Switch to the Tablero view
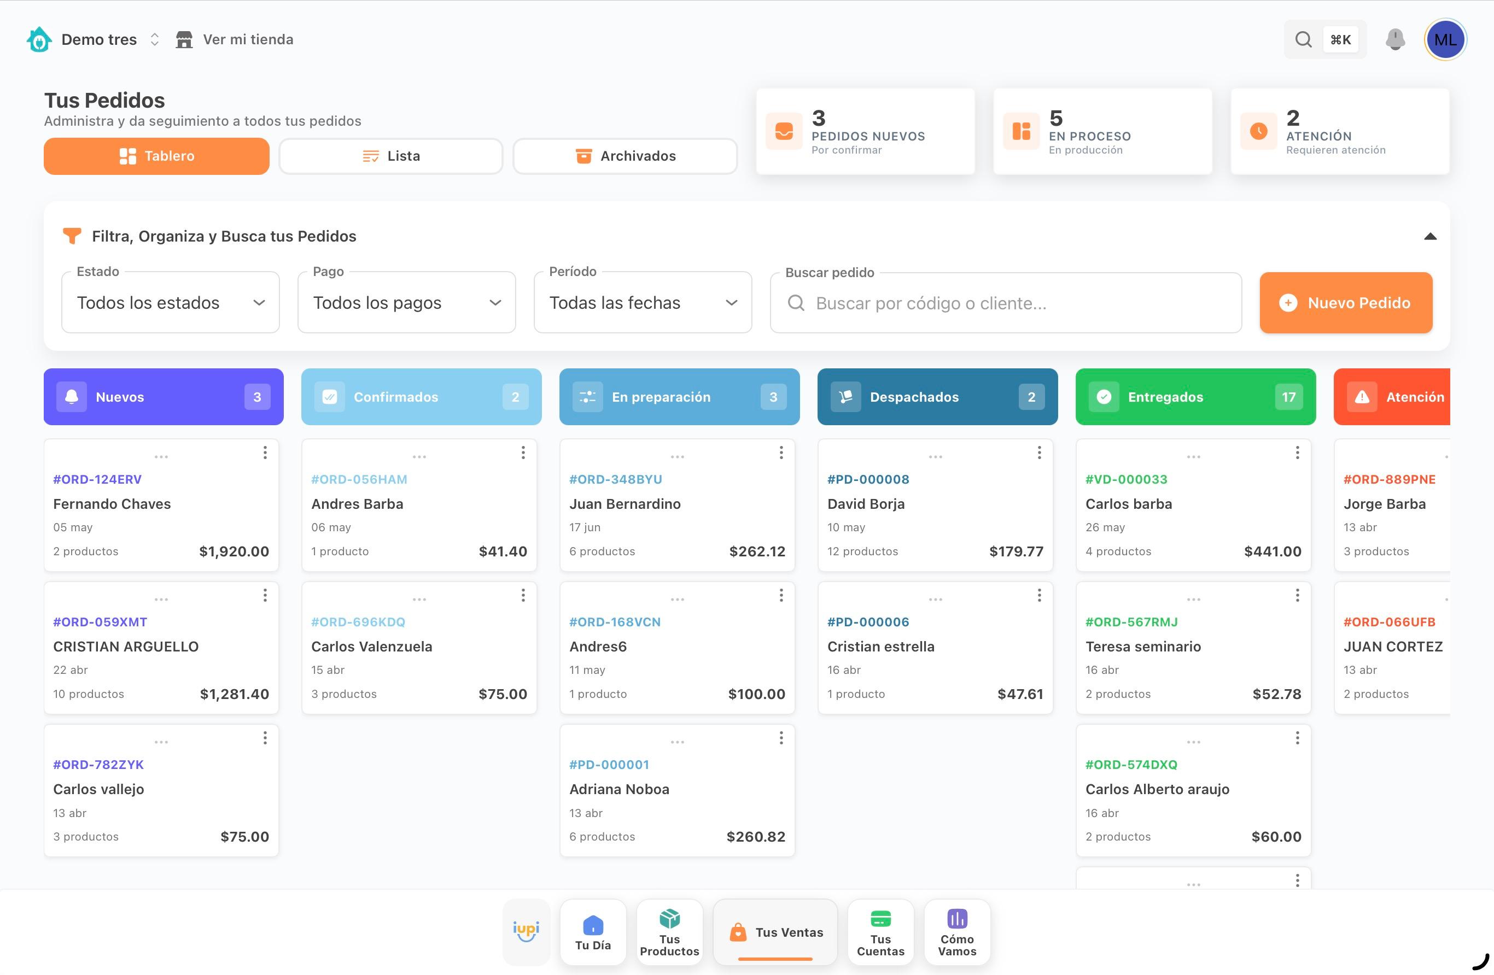Screen dimensions: 1494x975 pyautogui.click(x=156, y=156)
